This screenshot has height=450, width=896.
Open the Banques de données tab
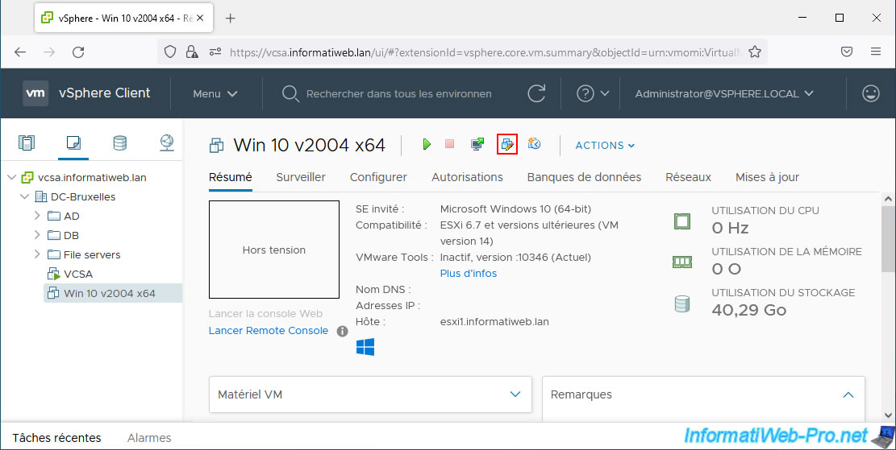(x=584, y=177)
